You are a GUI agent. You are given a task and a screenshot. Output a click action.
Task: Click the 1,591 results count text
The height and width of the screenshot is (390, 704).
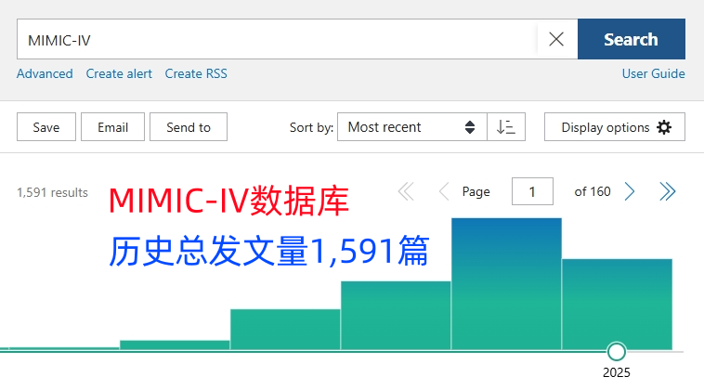point(53,192)
